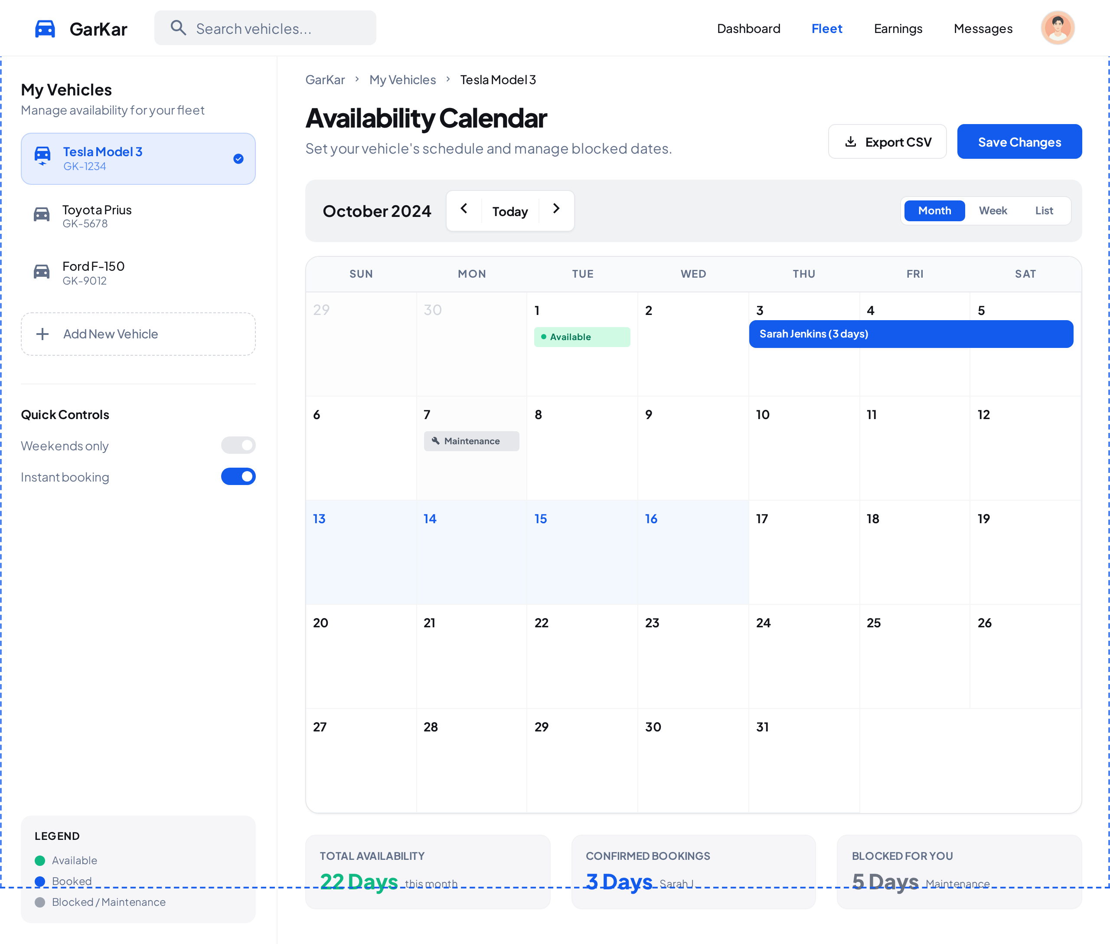Click the Toyota Prius car icon

[42, 214]
